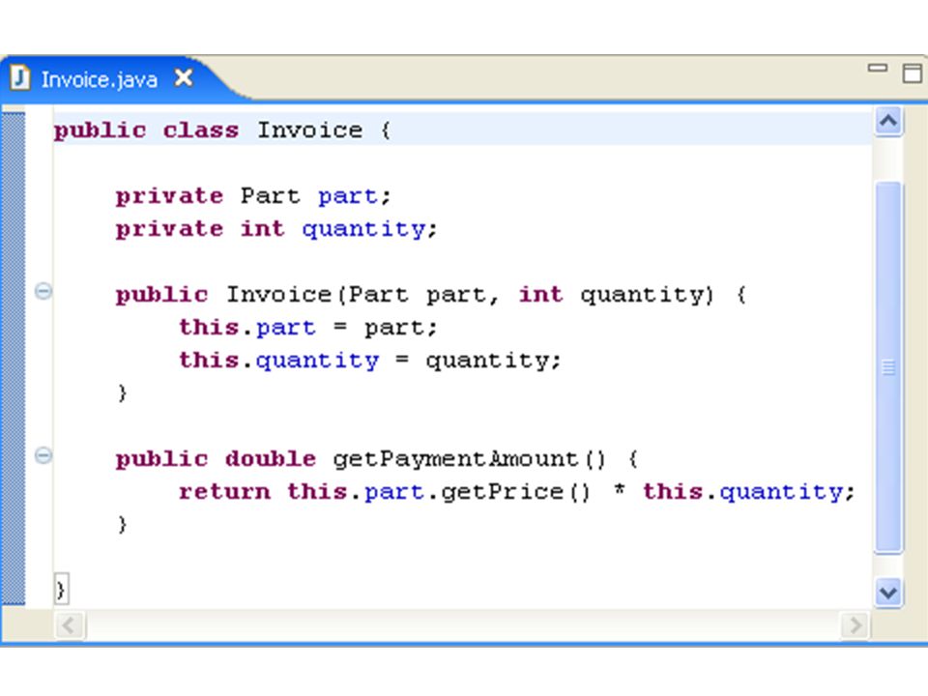Maximize the editor pane
This screenshot has height=696, width=928.
click(912, 73)
